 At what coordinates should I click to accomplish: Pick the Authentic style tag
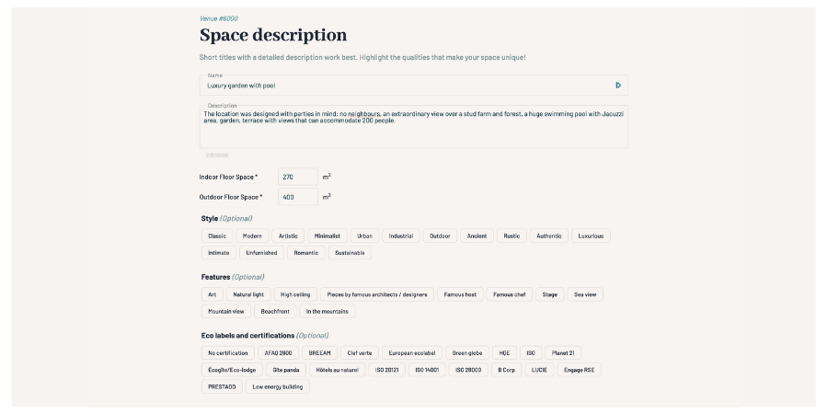click(x=549, y=236)
